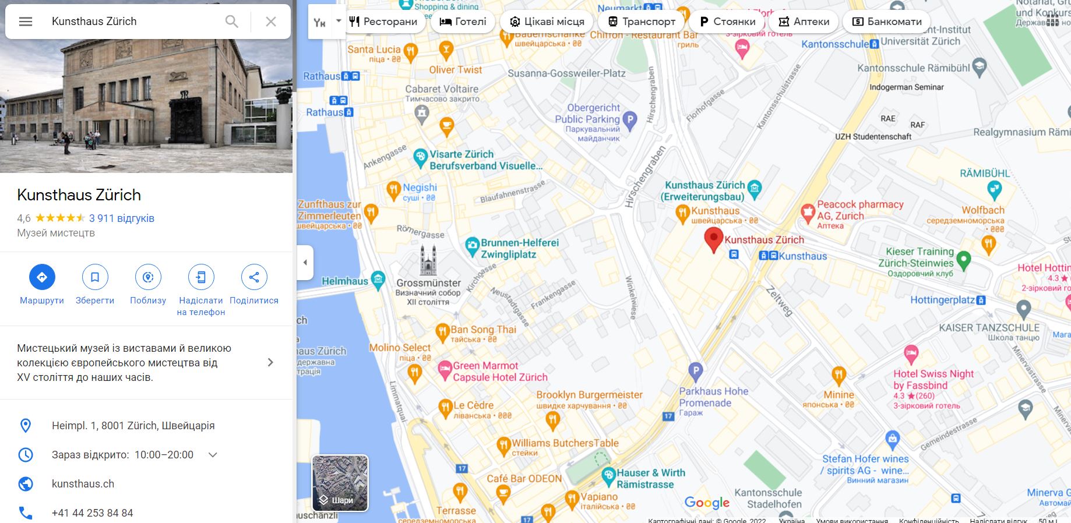1071x523 pixels.
Task: Filter map by Банкомати chip
Action: pos(887,22)
